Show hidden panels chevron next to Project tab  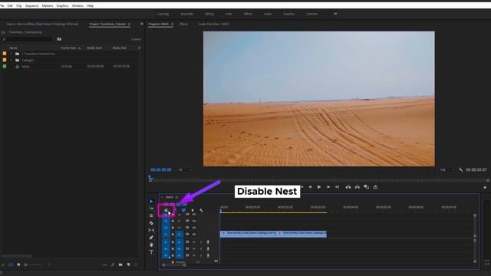(141, 24)
